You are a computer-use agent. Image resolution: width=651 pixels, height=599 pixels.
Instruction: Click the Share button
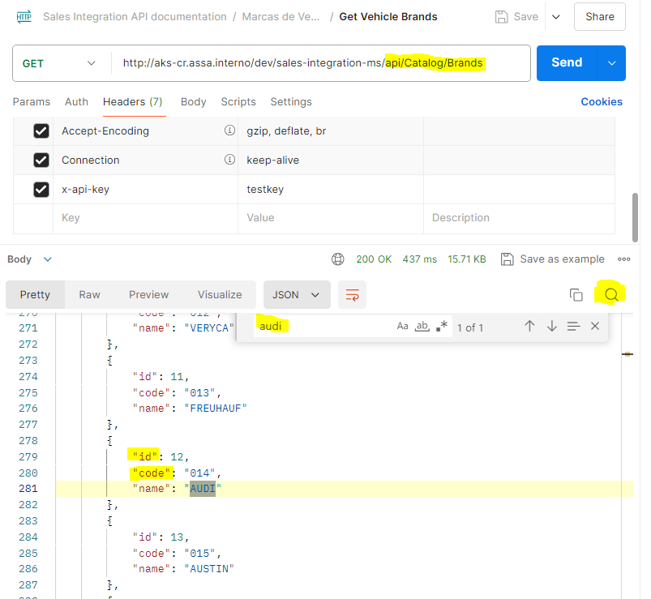[x=599, y=16]
